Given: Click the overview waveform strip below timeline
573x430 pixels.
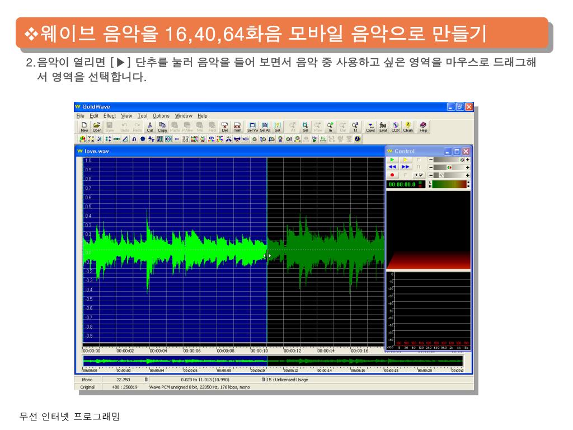Looking at the screenshot, I should (x=273, y=361).
